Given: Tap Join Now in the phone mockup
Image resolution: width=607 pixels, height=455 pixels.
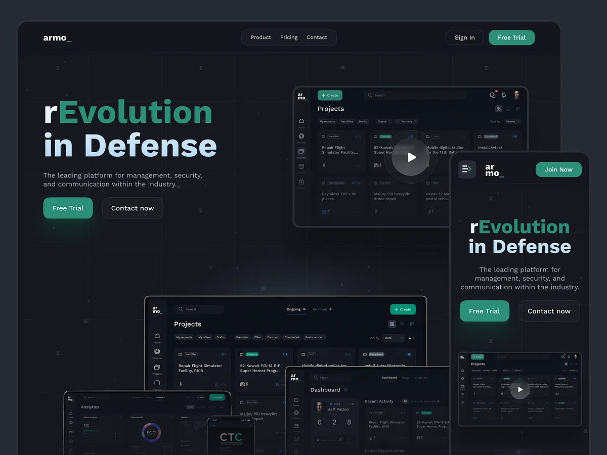Looking at the screenshot, I should (x=558, y=169).
